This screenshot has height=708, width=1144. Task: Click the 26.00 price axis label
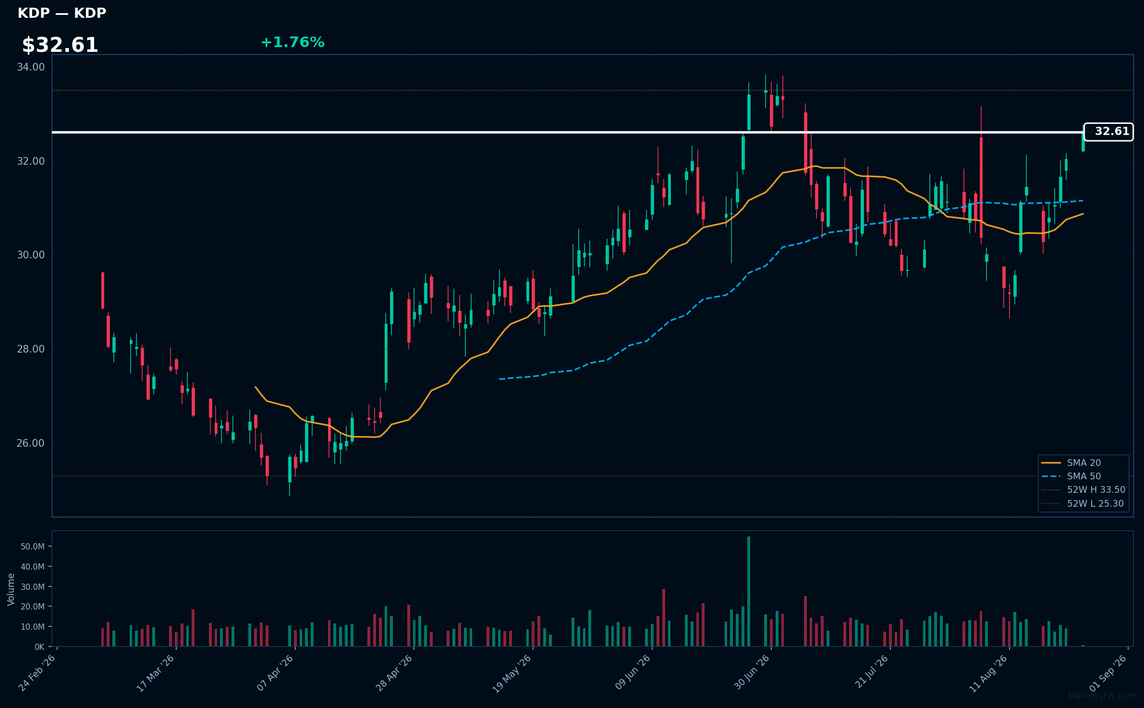pyautogui.click(x=31, y=443)
